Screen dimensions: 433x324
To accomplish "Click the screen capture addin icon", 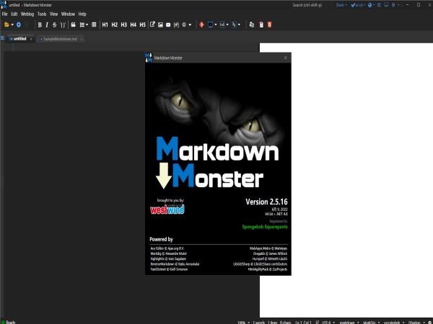I will 211,24.
